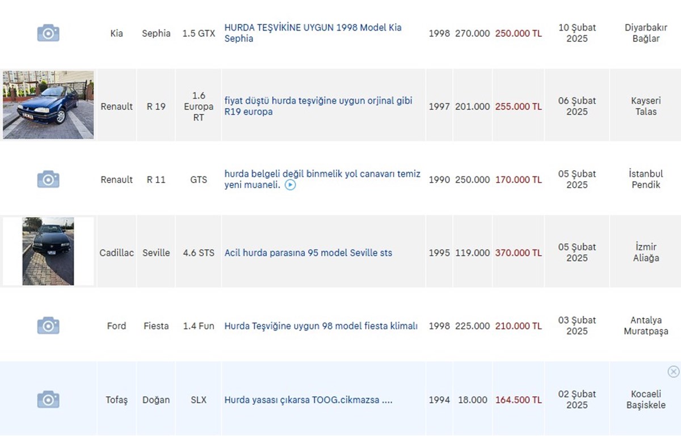Open 'Hurda Teşviğine uygun 98 model fiesta klimalı'
Viewport: 681px width, 436px height.
[321, 326]
